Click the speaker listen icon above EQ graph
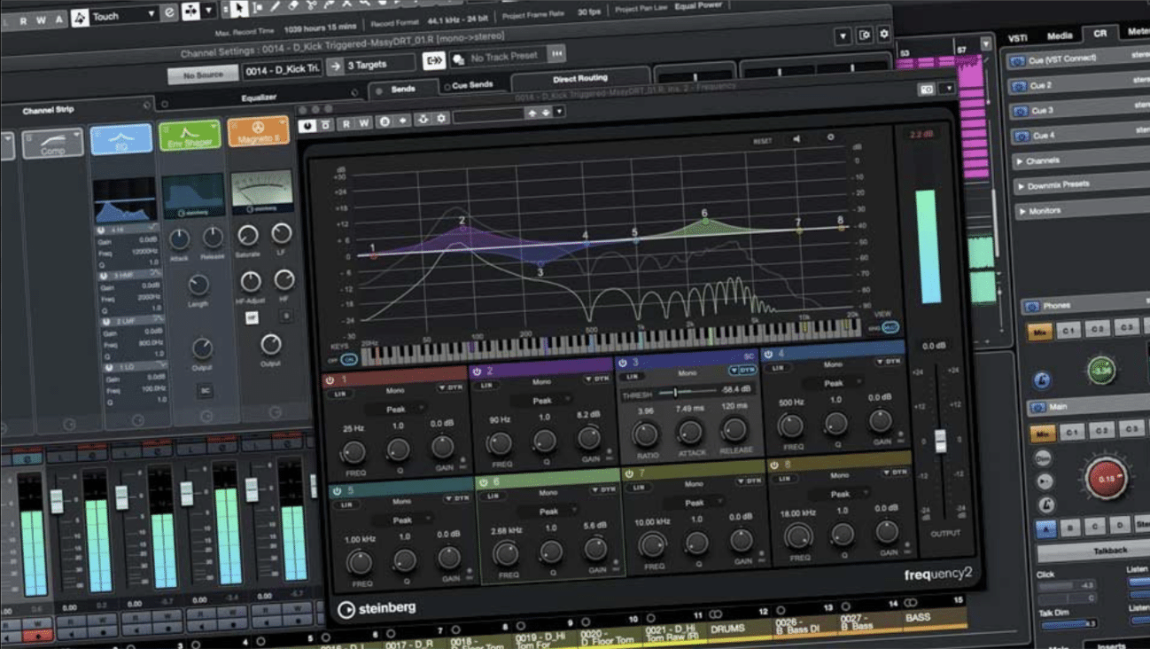 797,139
